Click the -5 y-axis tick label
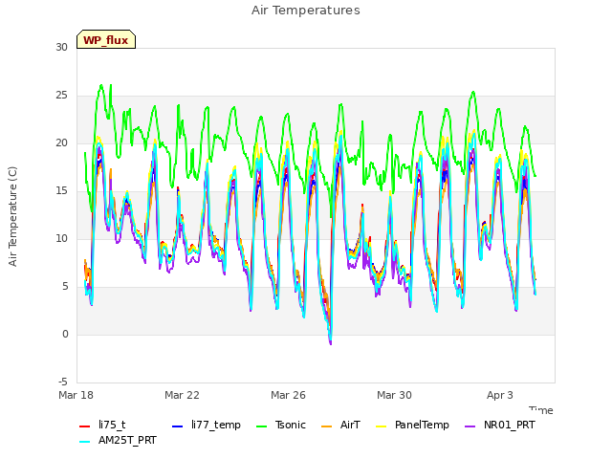The image size is (612, 459). 63,382
